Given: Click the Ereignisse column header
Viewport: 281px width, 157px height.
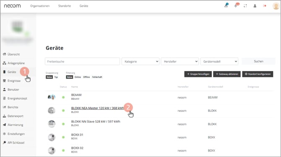Looking at the screenshot, I should [x=253, y=87].
